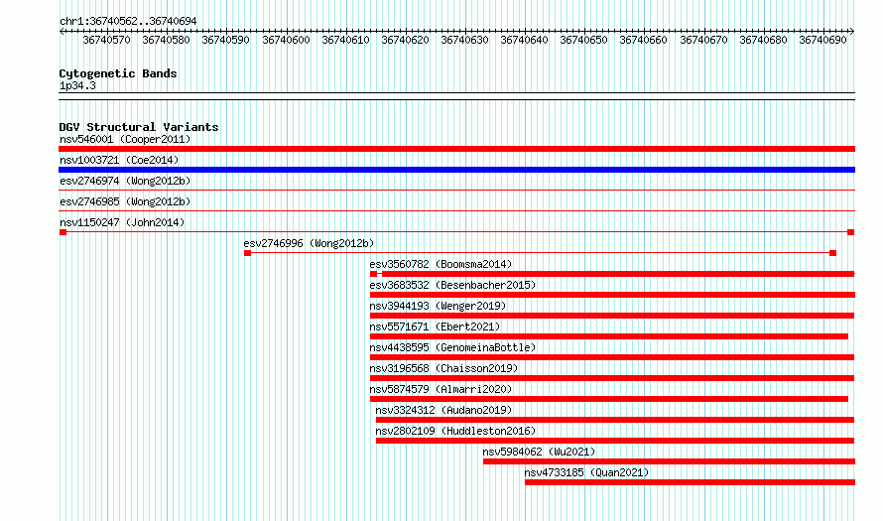This screenshot has height=521, width=883.
Task: Click ruler position 36740650
Action: coord(584,40)
